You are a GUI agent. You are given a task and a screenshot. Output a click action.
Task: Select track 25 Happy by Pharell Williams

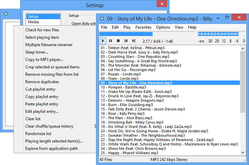169,153
